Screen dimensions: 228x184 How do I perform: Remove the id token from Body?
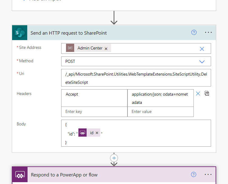[x=97, y=133]
